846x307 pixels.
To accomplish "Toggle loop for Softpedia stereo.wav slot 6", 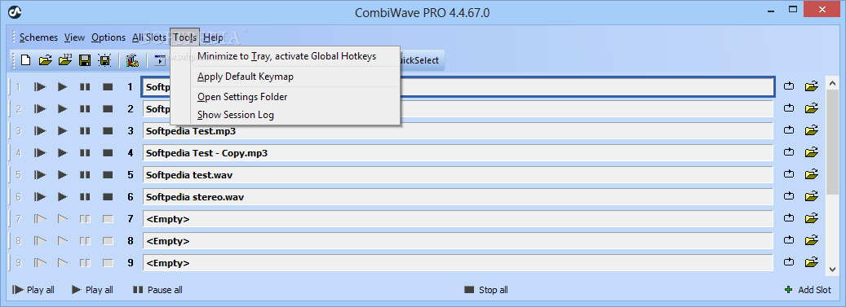I will tap(789, 196).
